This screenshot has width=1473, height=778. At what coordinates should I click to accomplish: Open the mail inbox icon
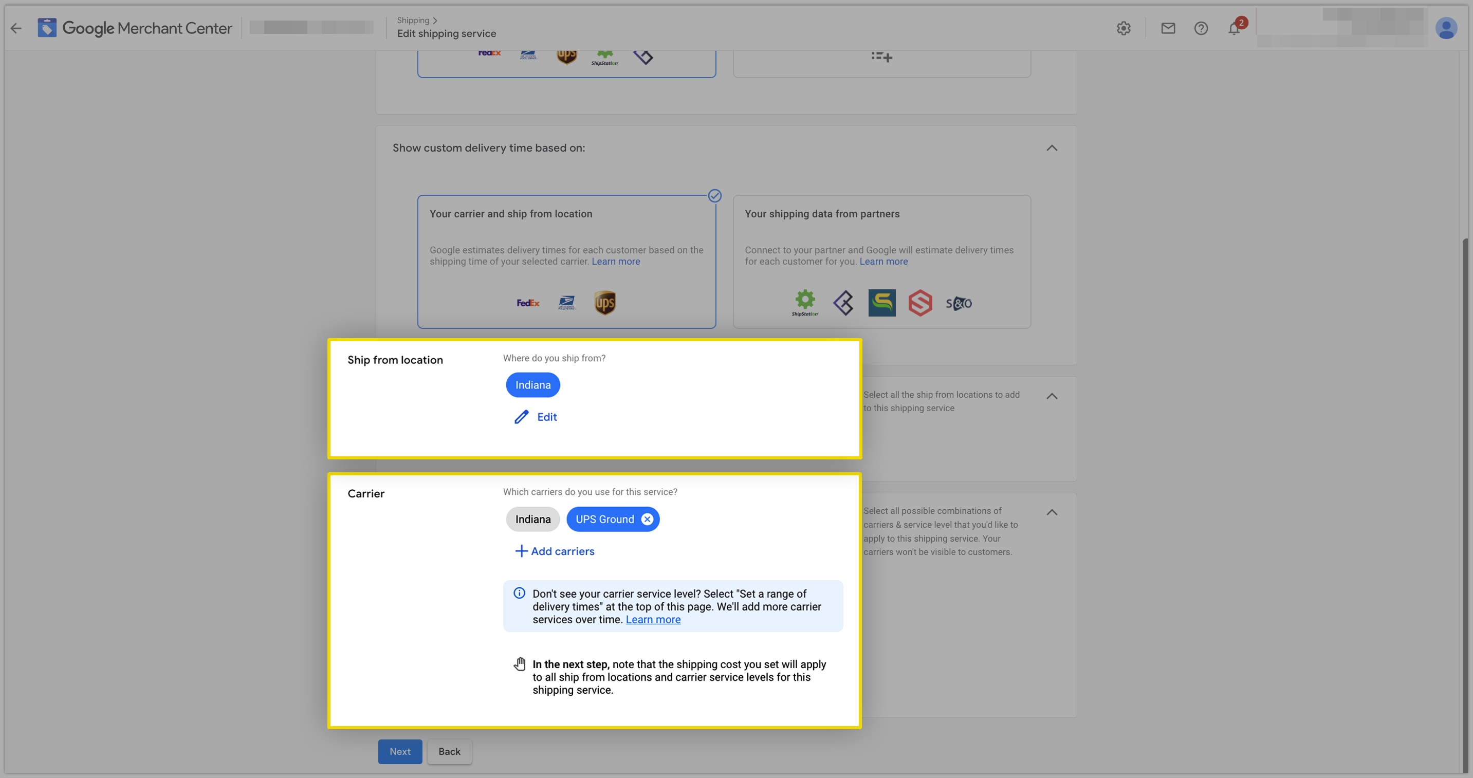pos(1168,28)
